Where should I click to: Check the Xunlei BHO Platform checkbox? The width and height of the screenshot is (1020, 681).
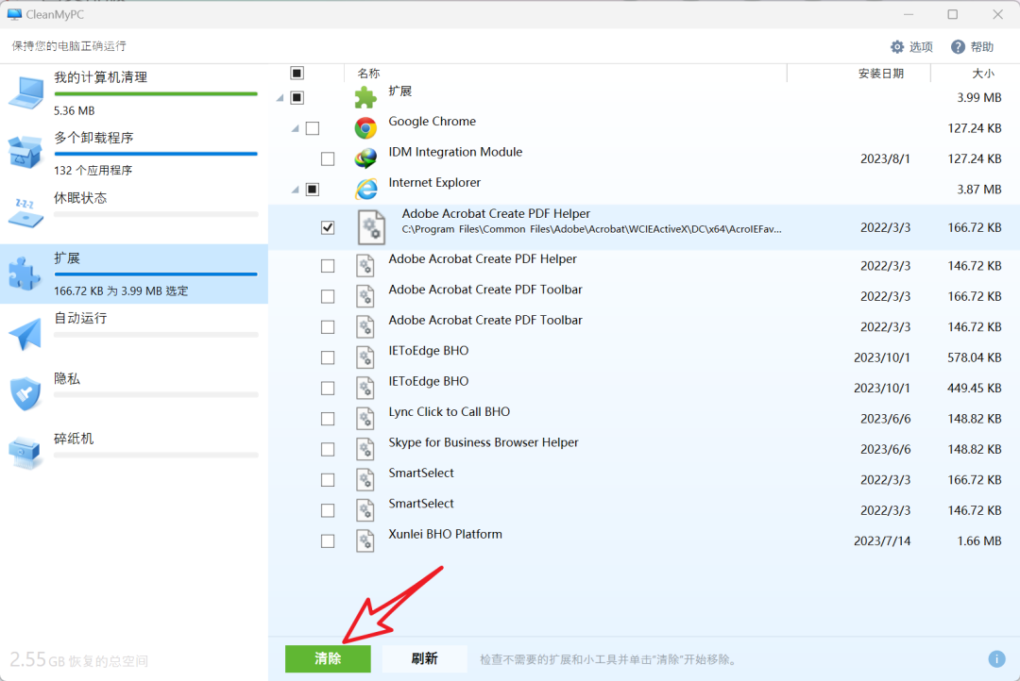tap(328, 541)
